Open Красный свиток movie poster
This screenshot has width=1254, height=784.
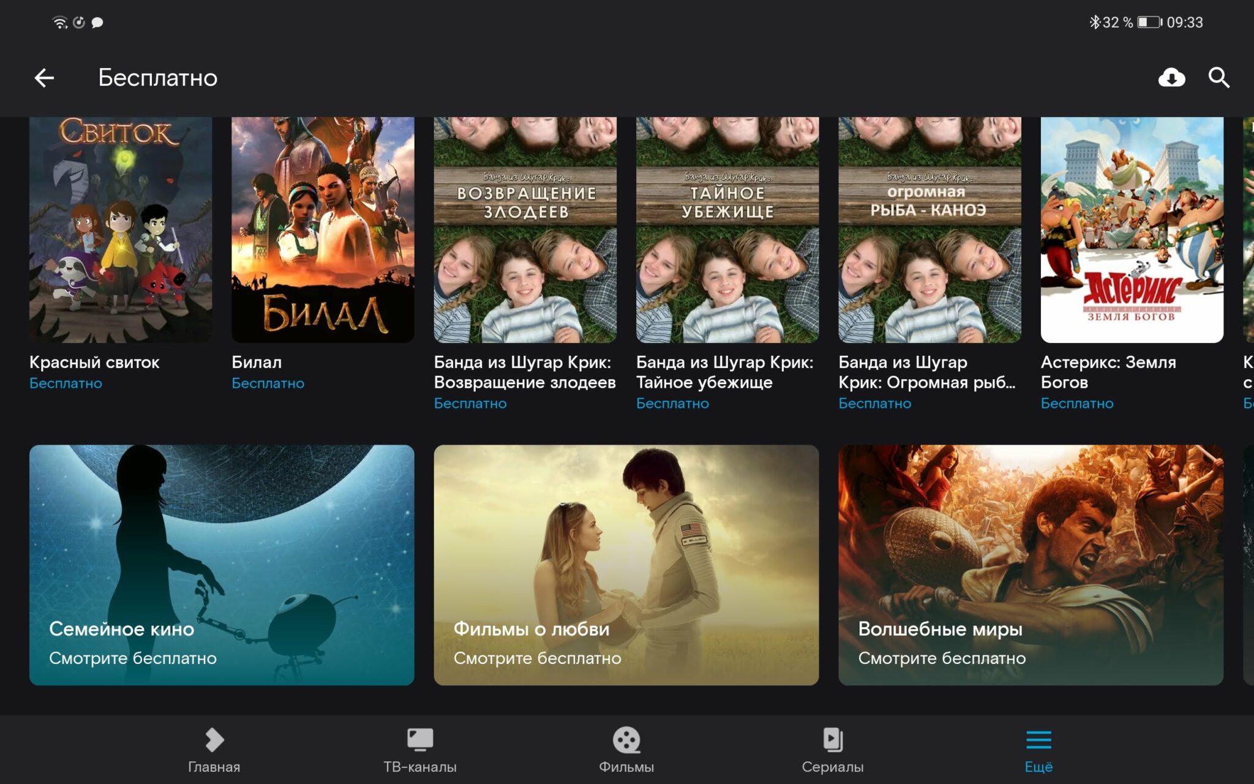[x=121, y=230]
